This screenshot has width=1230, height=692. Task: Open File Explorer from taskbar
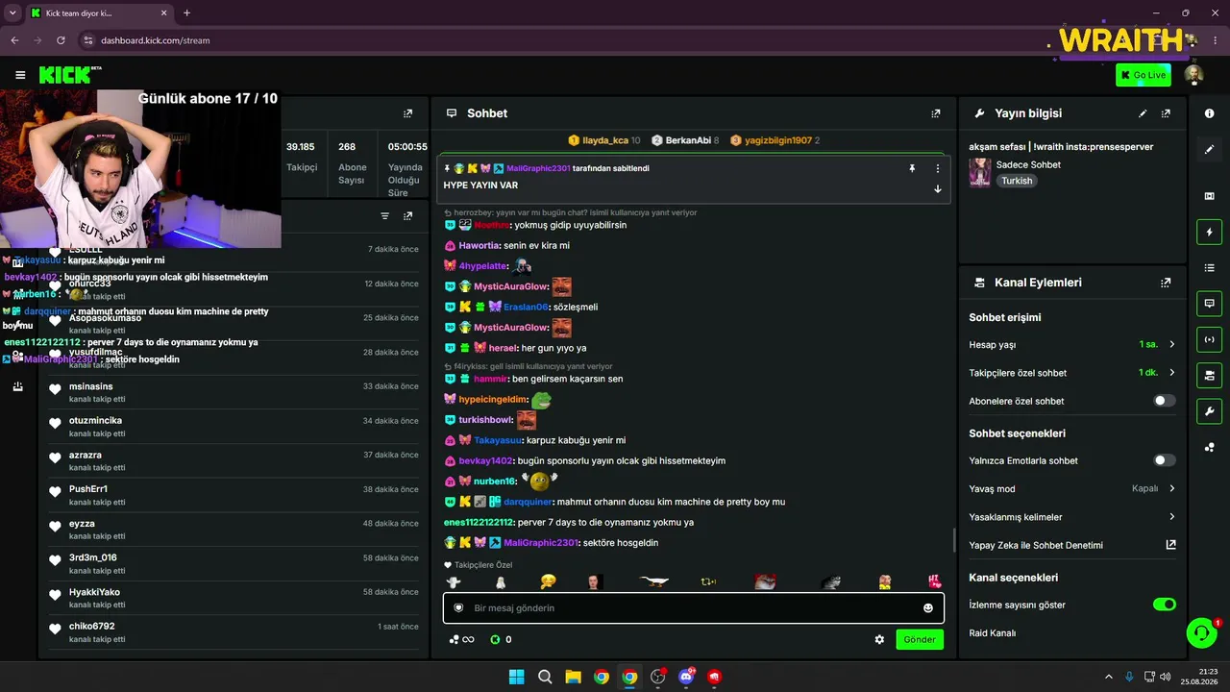tap(573, 677)
